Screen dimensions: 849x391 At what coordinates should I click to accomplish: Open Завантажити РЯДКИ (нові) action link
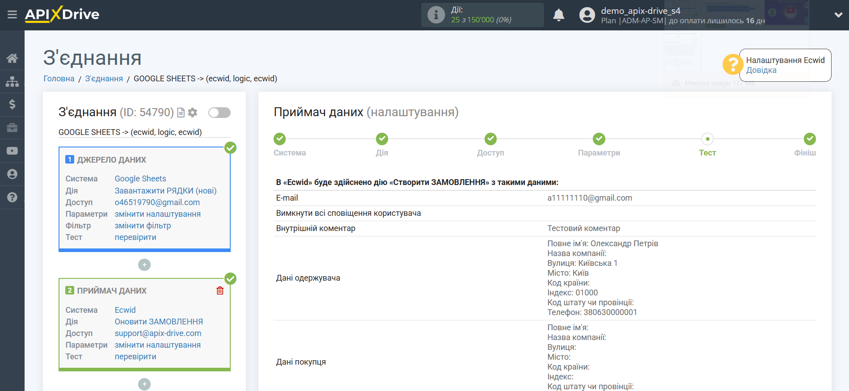[165, 191]
